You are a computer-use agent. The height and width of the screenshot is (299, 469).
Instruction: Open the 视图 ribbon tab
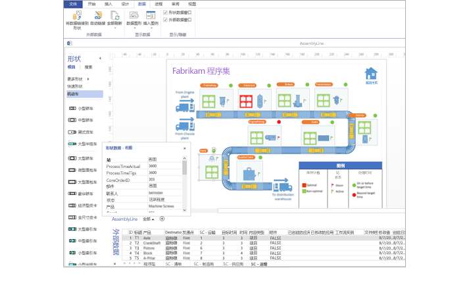[x=192, y=4]
